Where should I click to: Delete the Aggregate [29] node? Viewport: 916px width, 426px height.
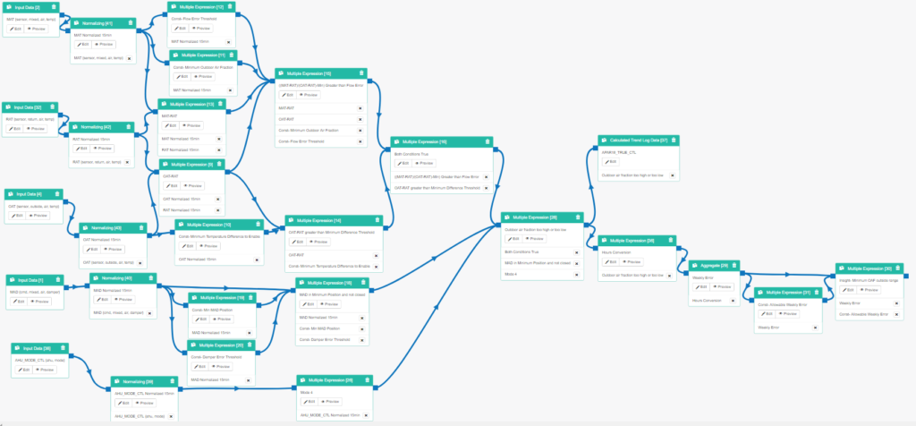(734, 265)
